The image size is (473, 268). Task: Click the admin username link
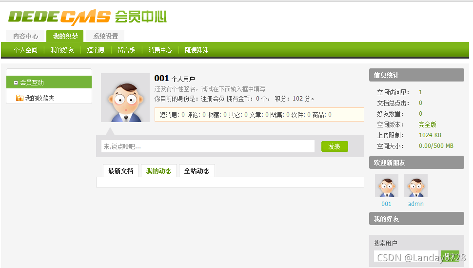coord(415,204)
